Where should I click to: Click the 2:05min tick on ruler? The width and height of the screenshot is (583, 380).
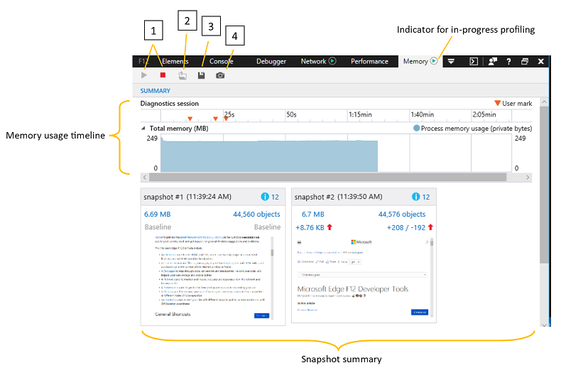click(484, 114)
